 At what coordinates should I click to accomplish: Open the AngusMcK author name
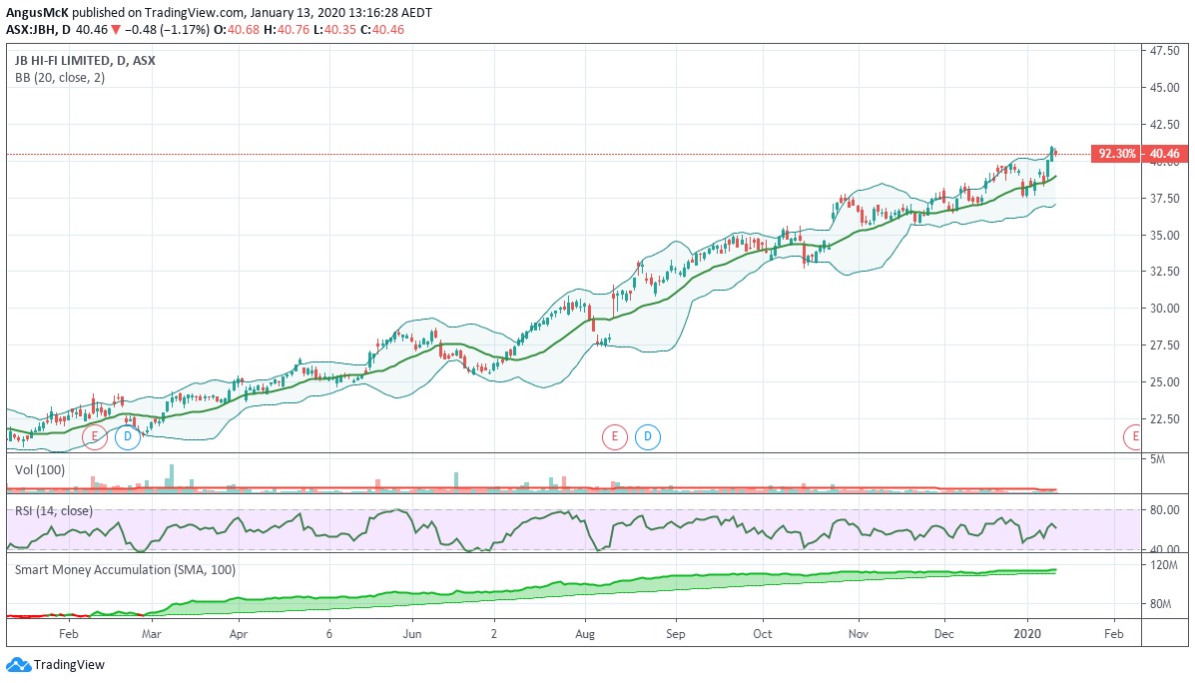(x=37, y=13)
